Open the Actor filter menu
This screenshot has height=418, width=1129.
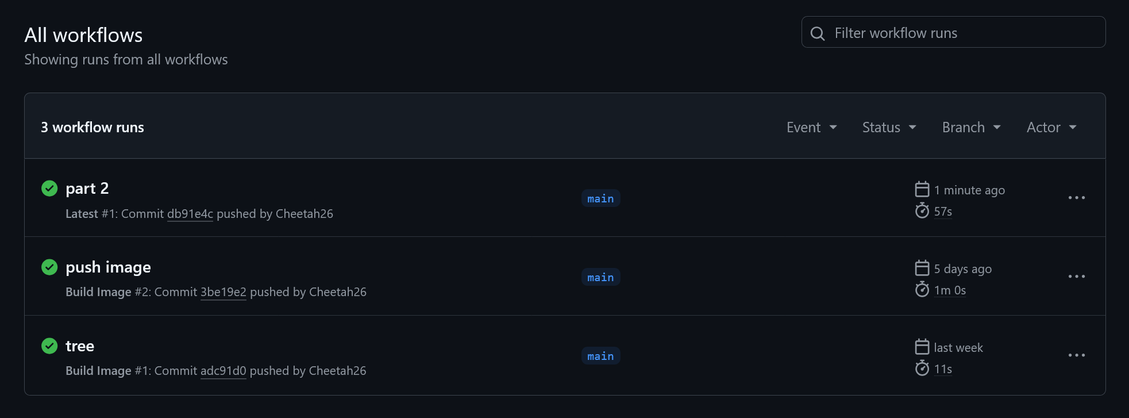(x=1050, y=127)
